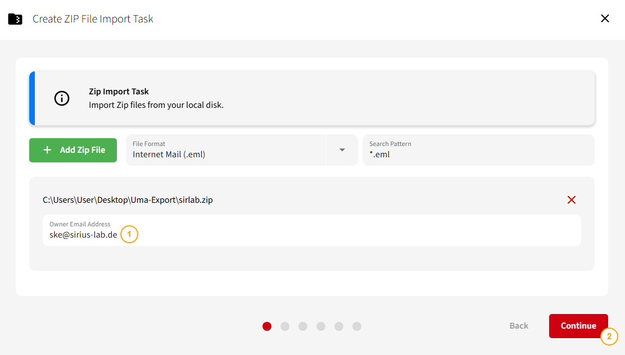Click the circled number 1 annotation marker
This screenshot has height=355, width=625.
point(129,234)
